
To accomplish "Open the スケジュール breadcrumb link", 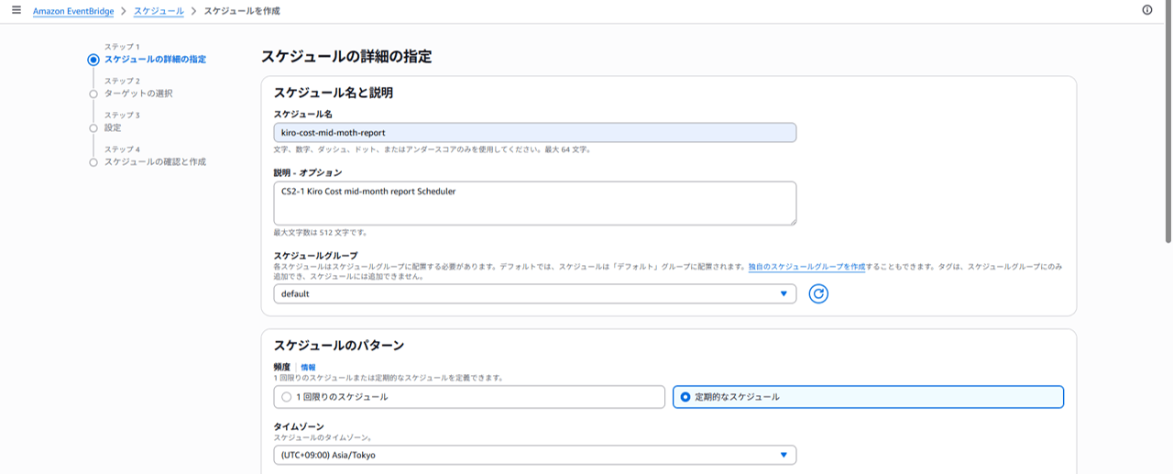I will pyautogui.click(x=159, y=11).
